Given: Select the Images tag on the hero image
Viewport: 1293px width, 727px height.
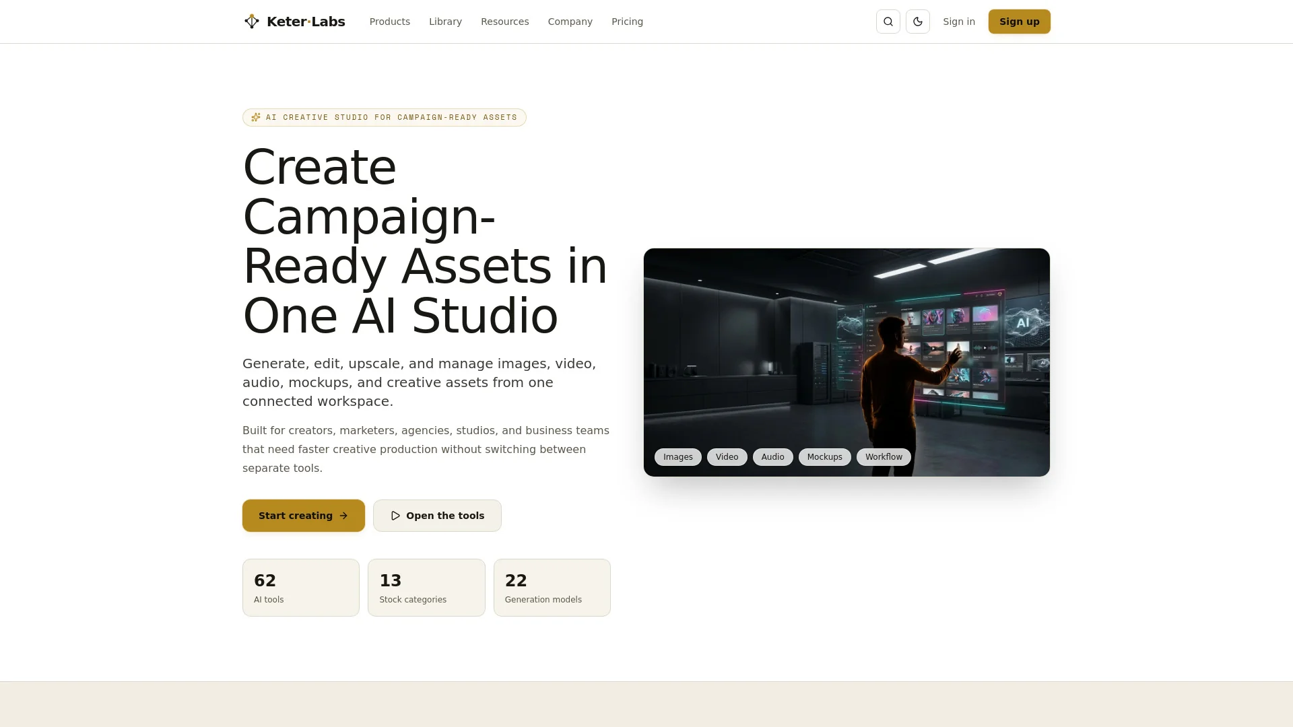Looking at the screenshot, I should click(x=678, y=457).
